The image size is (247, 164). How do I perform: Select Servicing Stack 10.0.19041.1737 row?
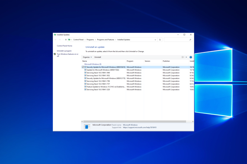coord(138,84)
